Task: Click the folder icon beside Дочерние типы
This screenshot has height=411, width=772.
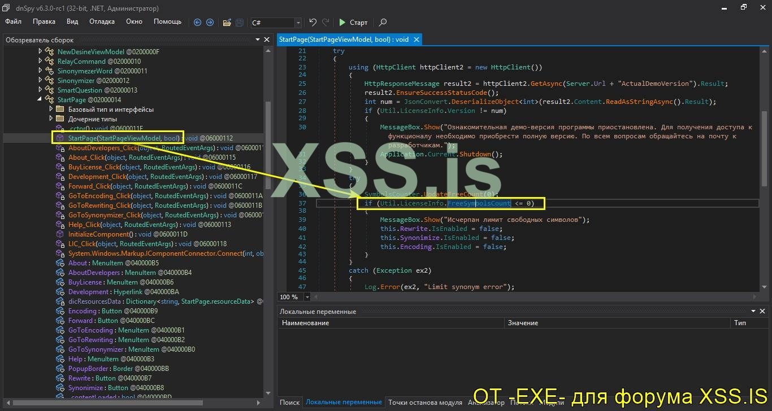Action: tap(60, 119)
